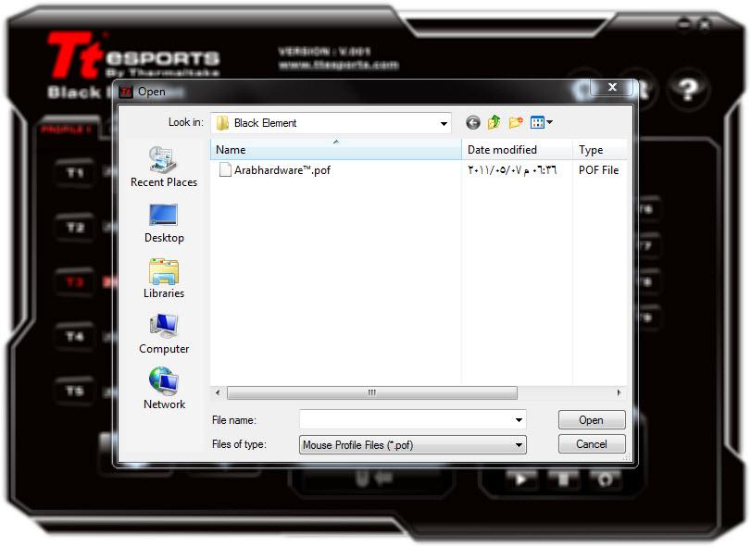This screenshot has width=751, height=547.
Task: Close the Open dialog
Action: [x=612, y=87]
